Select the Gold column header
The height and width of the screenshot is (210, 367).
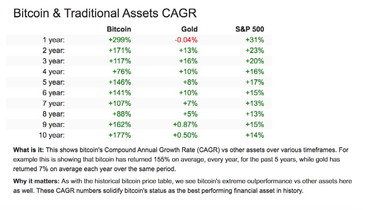189,29
